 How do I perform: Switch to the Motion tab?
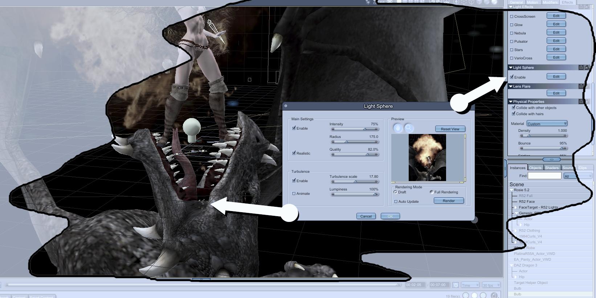click(x=532, y=2)
